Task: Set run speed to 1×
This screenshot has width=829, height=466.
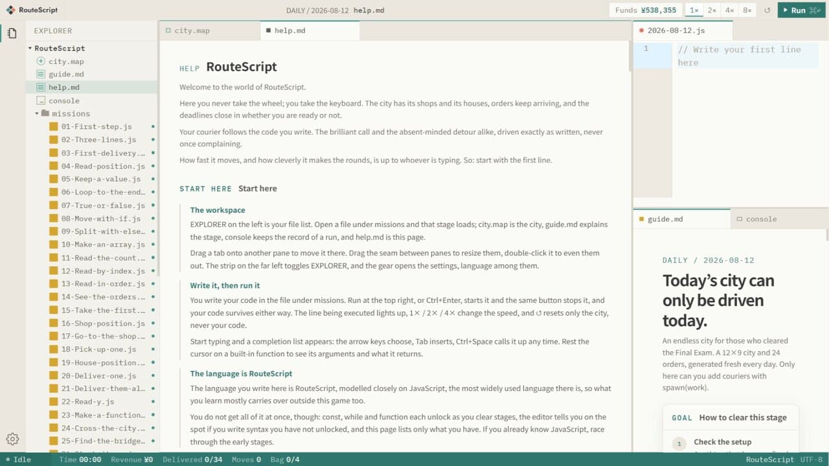Action: point(694,10)
